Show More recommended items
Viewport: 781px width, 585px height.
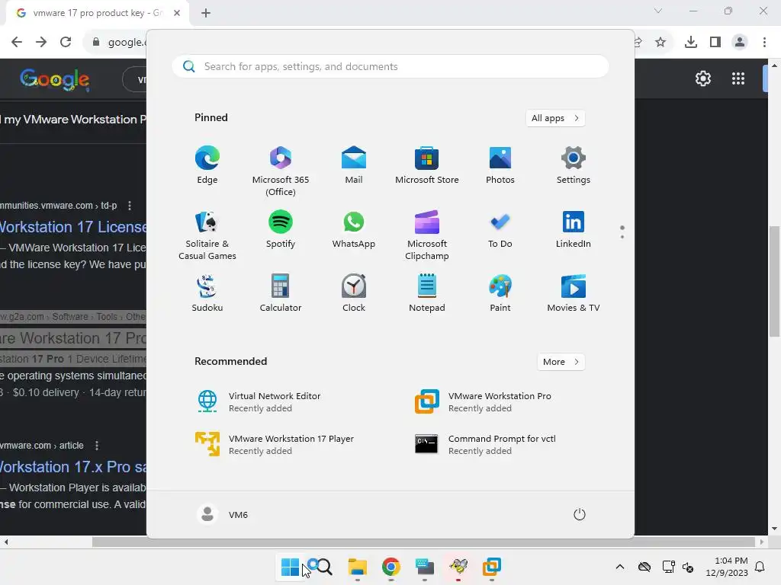561,362
